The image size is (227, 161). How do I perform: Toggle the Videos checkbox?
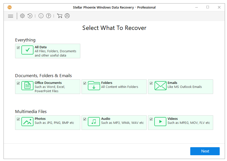click(151, 119)
